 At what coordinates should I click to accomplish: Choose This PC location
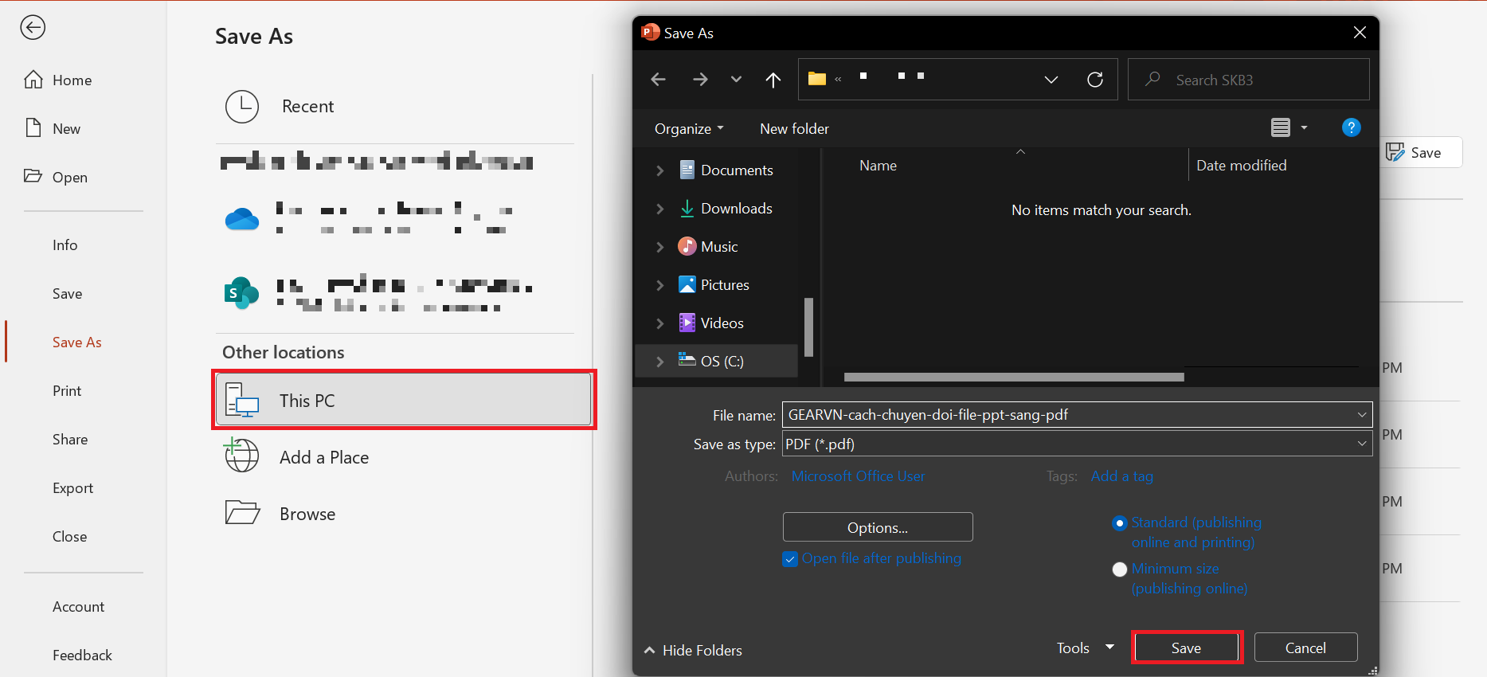click(x=404, y=400)
